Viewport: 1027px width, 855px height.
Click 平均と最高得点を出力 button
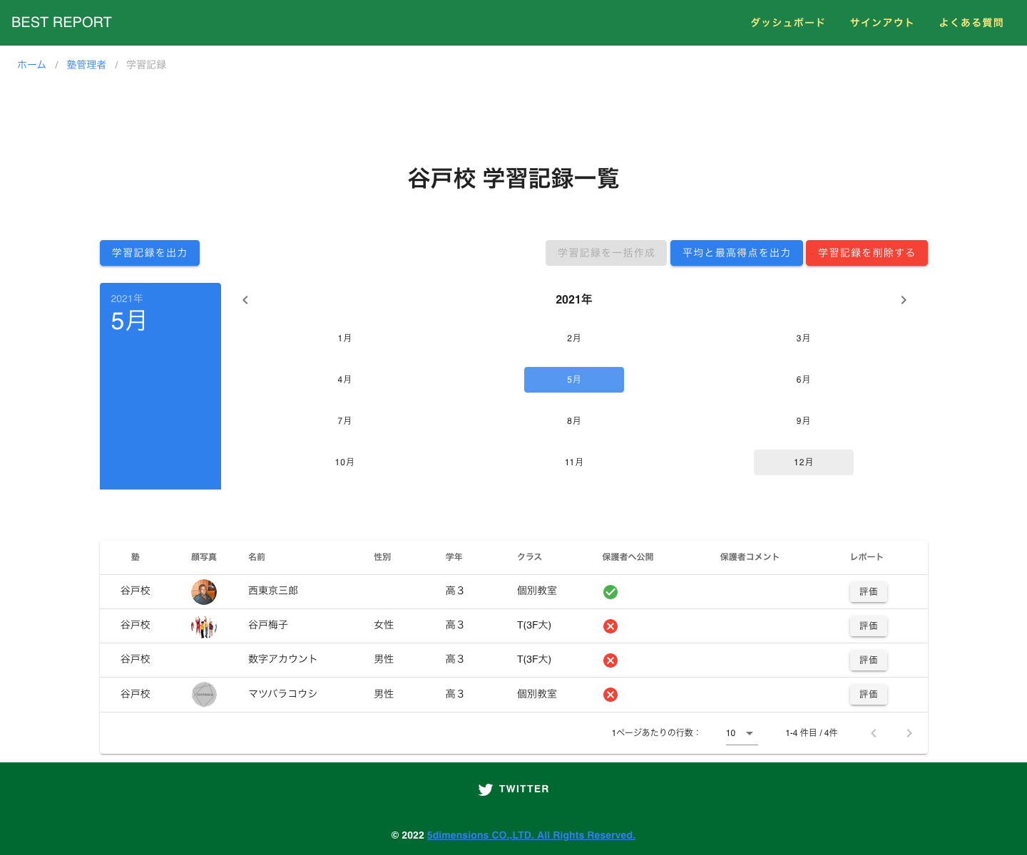pos(737,253)
